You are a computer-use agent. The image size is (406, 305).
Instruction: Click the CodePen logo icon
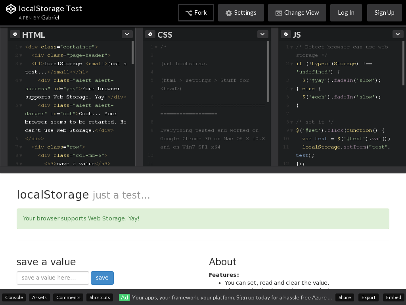[11, 9]
